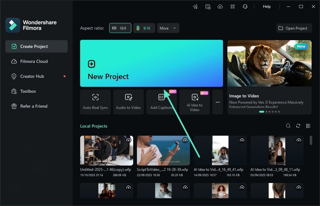Select the Auto Beat Sync tool
The width and height of the screenshot is (320, 206).
[x=95, y=102]
